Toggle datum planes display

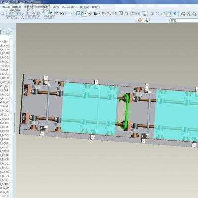point(183,14)
